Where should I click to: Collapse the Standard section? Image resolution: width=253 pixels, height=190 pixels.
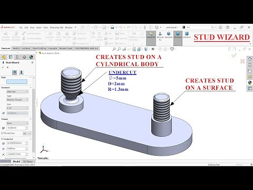point(31,87)
